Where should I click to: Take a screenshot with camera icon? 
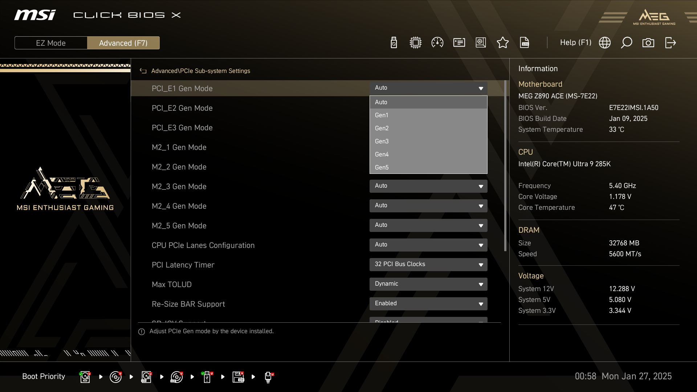pyautogui.click(x=648, y=43)
